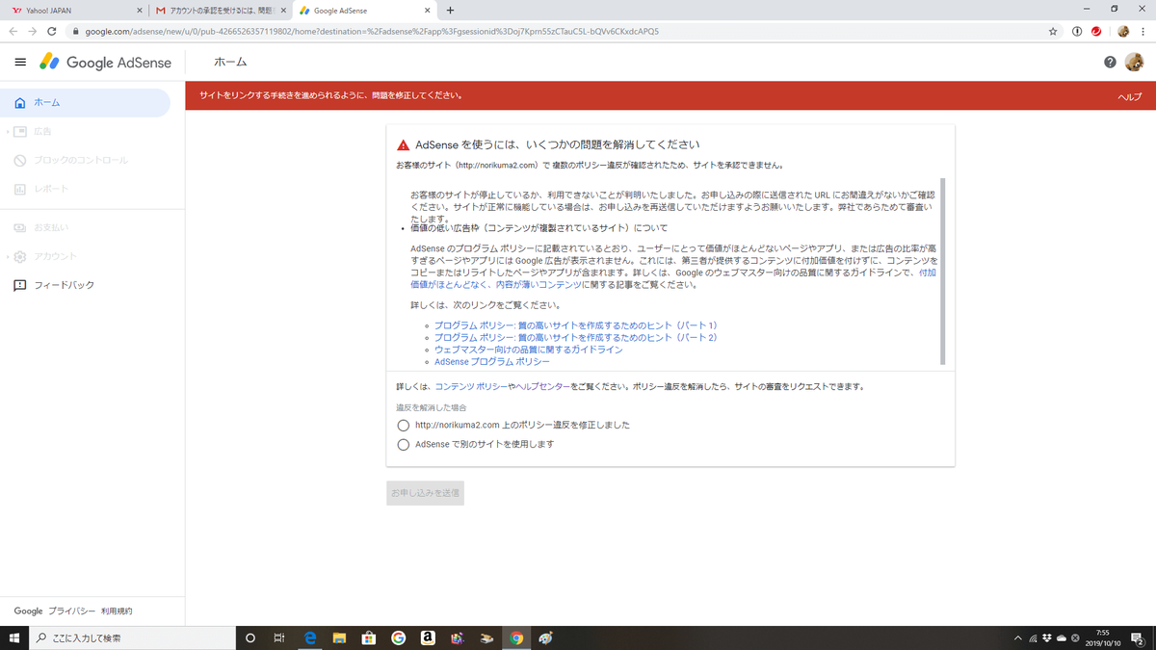Show hidden system tray icons

click(1018, 637)
